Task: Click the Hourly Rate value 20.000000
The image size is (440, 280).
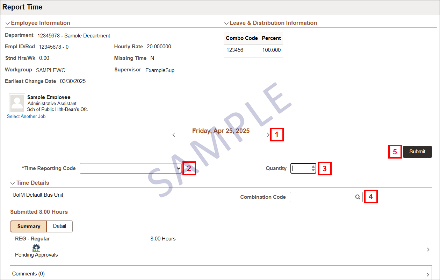Action: click(159, 47)
